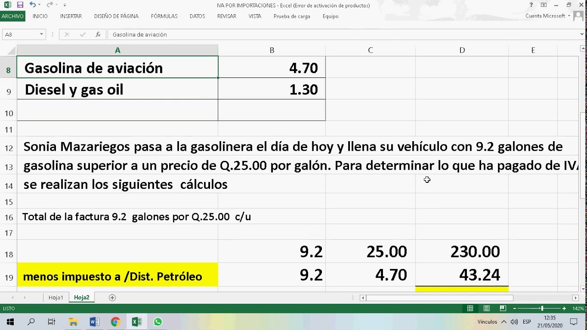Open Task View on the taskbar
The image size is (587, 330).
tap(52, 322)
